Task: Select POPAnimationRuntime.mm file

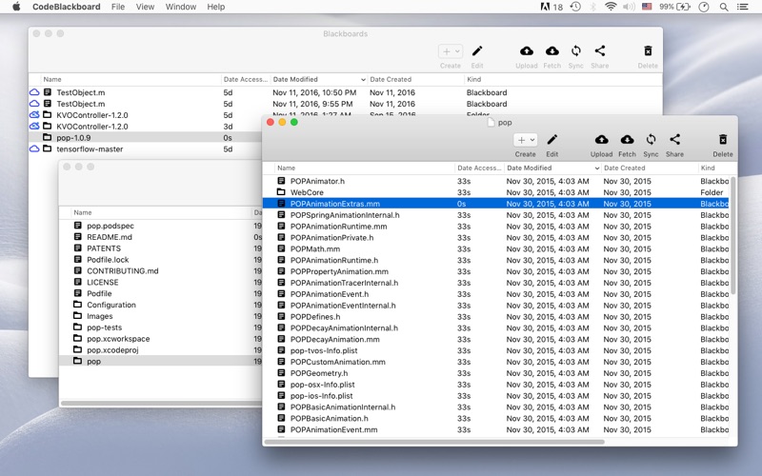Action: (495, 227)
